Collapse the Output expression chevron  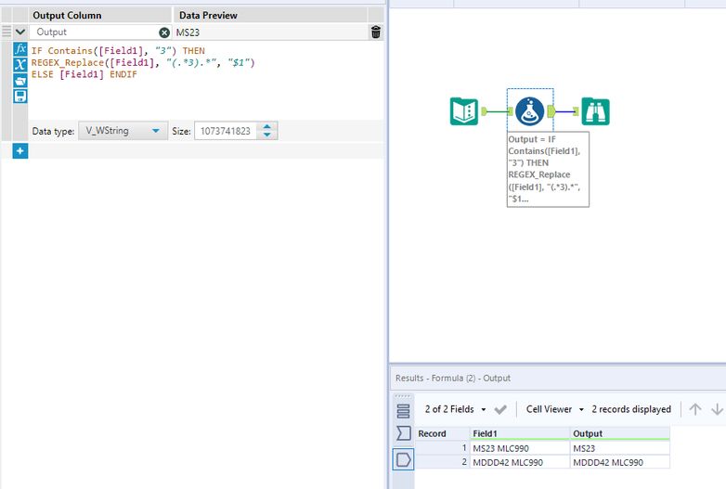[x=20, y=32]
